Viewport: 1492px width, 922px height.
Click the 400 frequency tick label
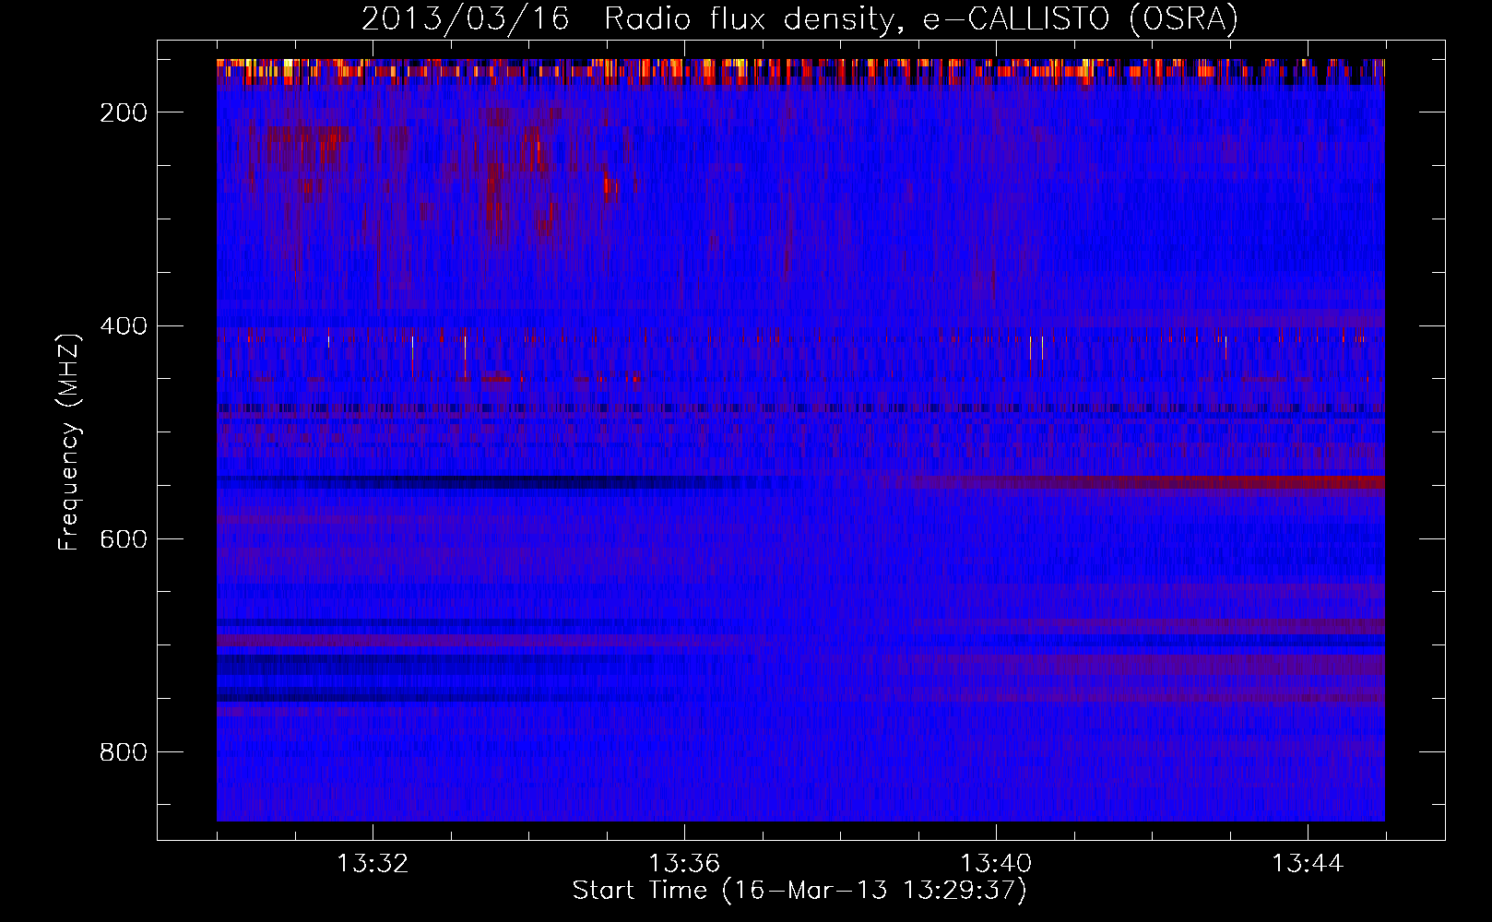(x=123, y=326)
